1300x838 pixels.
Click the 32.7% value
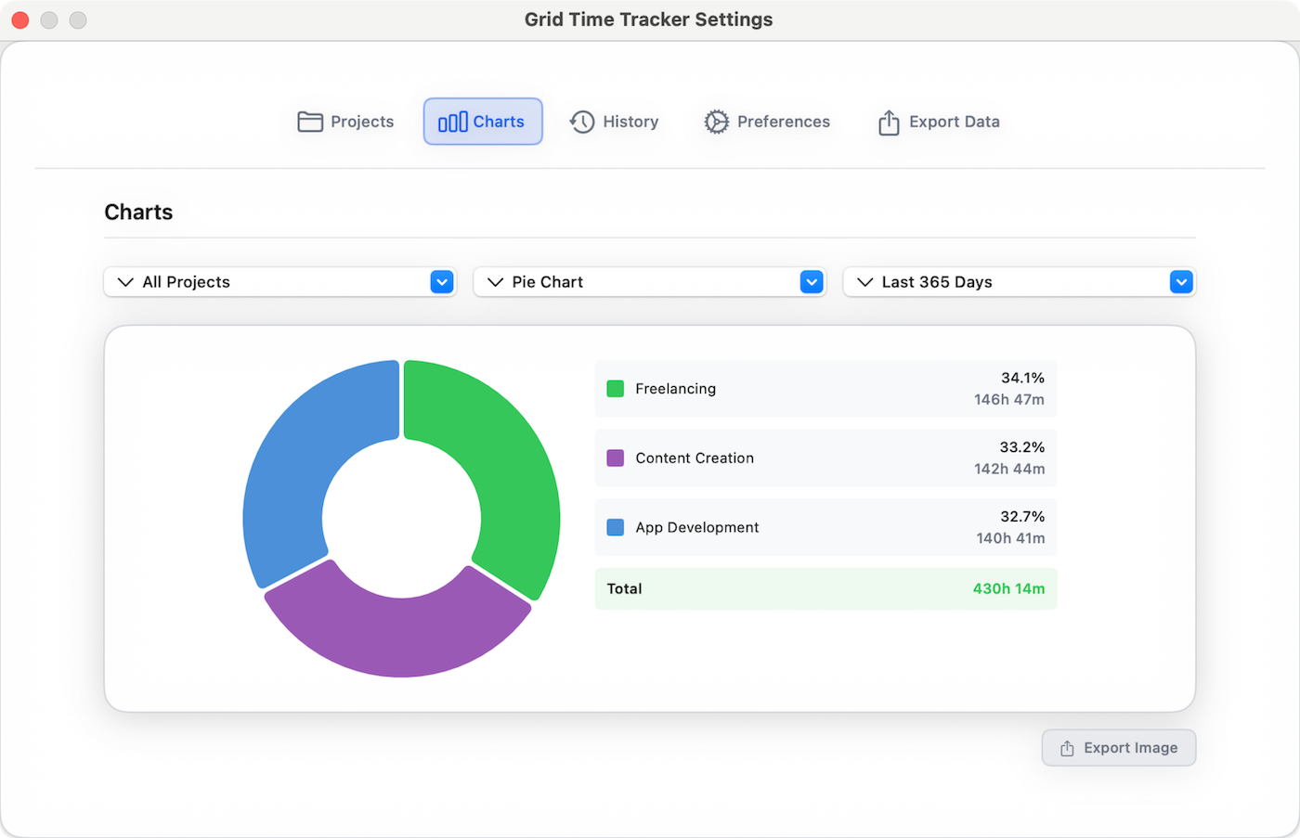(x=1022, y=516)
